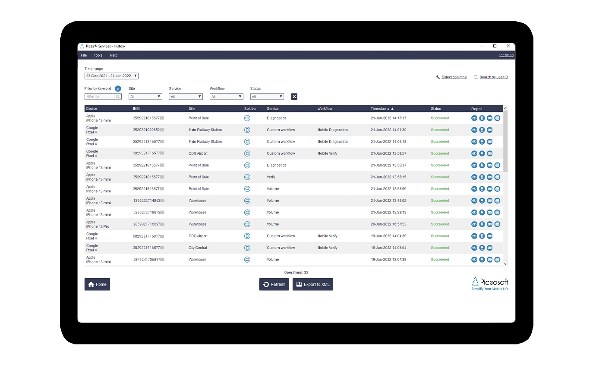The height and width of the screenshot is (369, 596).
Task: Open the Help menu
Action: (x=114, y=55)
